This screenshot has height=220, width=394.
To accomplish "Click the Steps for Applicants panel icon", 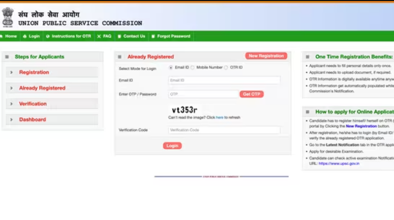I will [7, 57].
